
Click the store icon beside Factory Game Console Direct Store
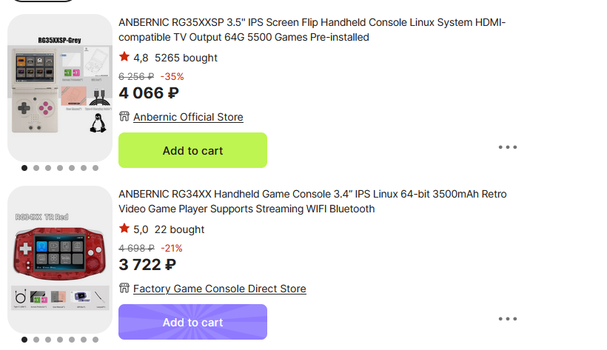124,289
